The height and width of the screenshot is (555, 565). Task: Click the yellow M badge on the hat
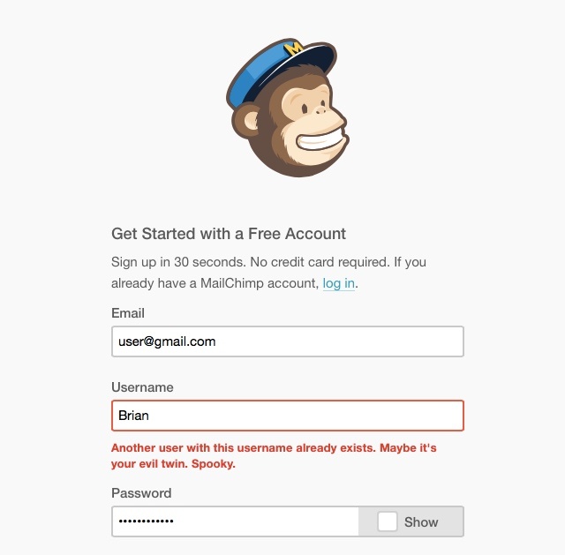click(x=294, y=48)
